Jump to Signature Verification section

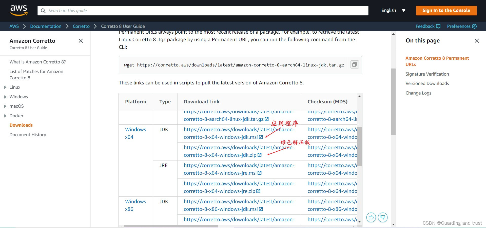tap(427, 74)
